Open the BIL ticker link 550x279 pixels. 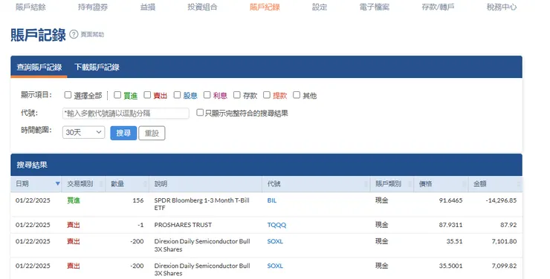point(272,200)
